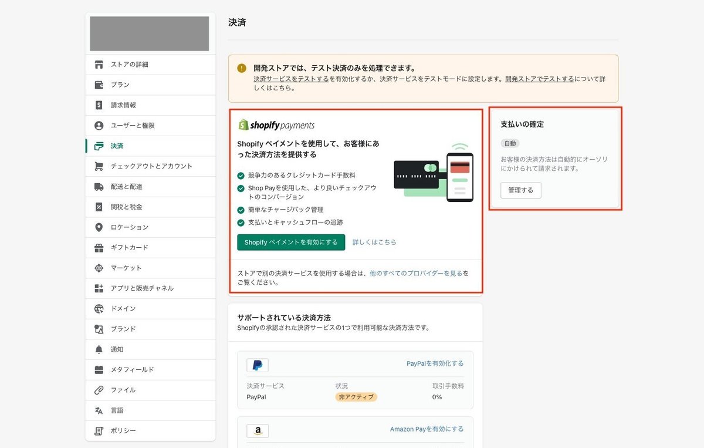Click the 0% transaction fee value
Image resolution: width=704 pixels, height=448 pixels.
[x=437, y=397]
